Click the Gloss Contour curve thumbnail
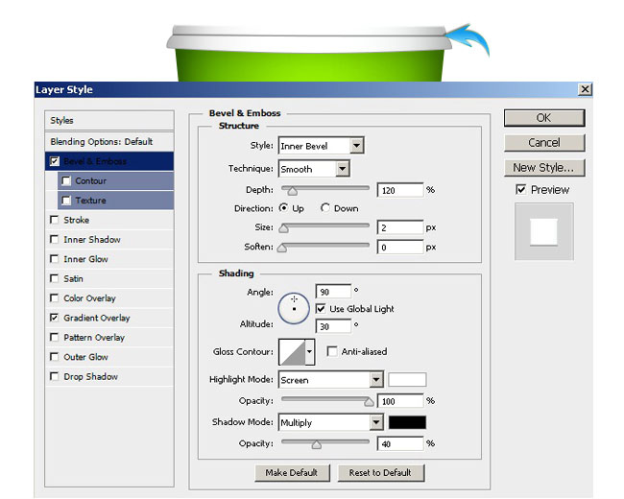This screenshot has width=624, height=499. tap(292, 352)
